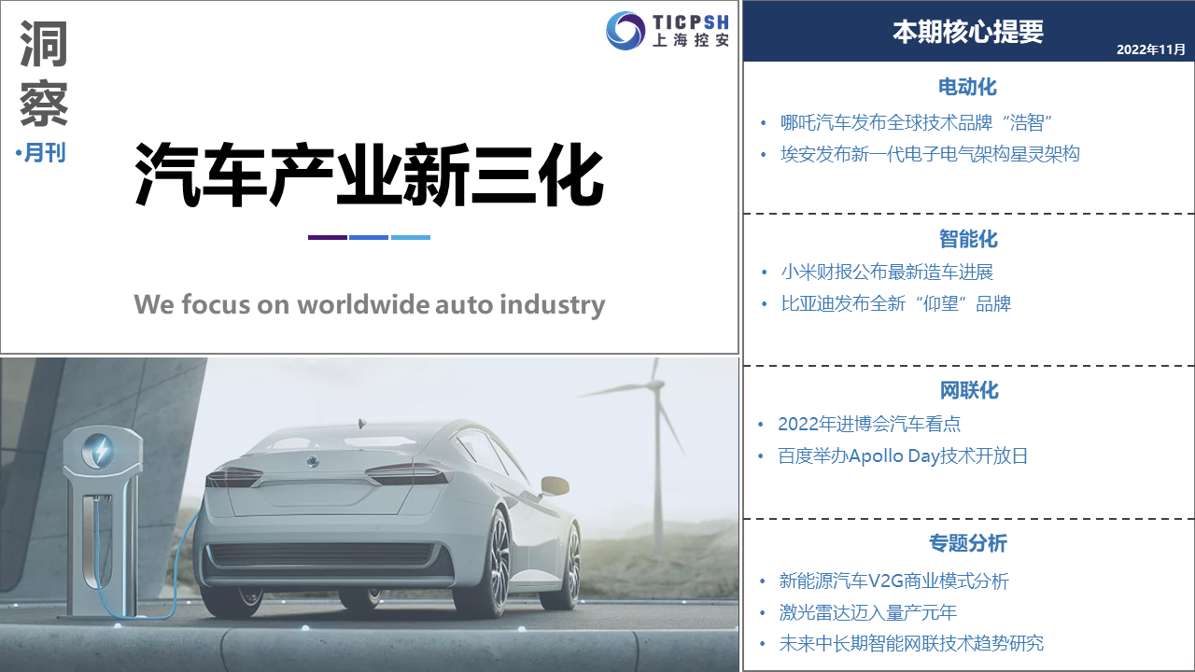Screen dimensions: 1195x672
Task: Click the 智能化 section icon heading
Action: click(x=968, y=239)
